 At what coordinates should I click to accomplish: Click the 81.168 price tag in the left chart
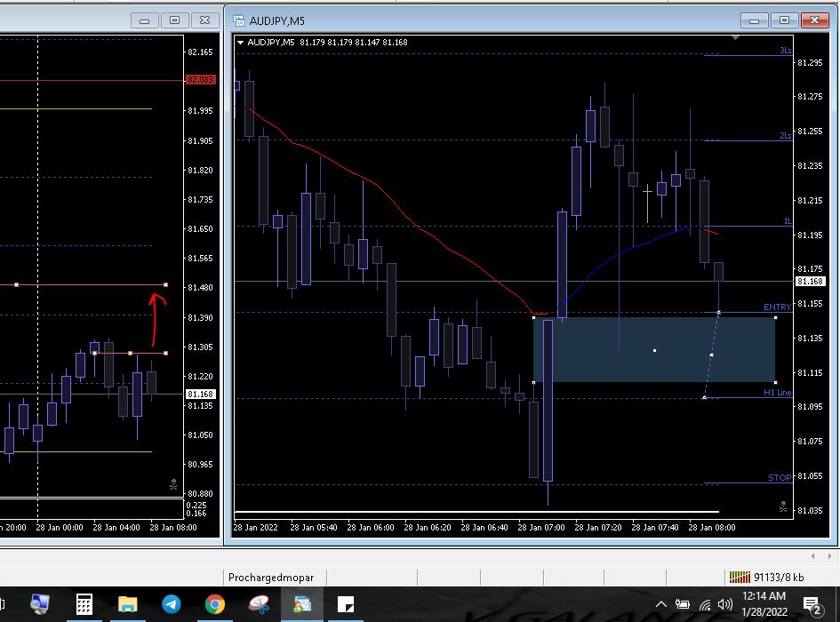click(200, 395)
